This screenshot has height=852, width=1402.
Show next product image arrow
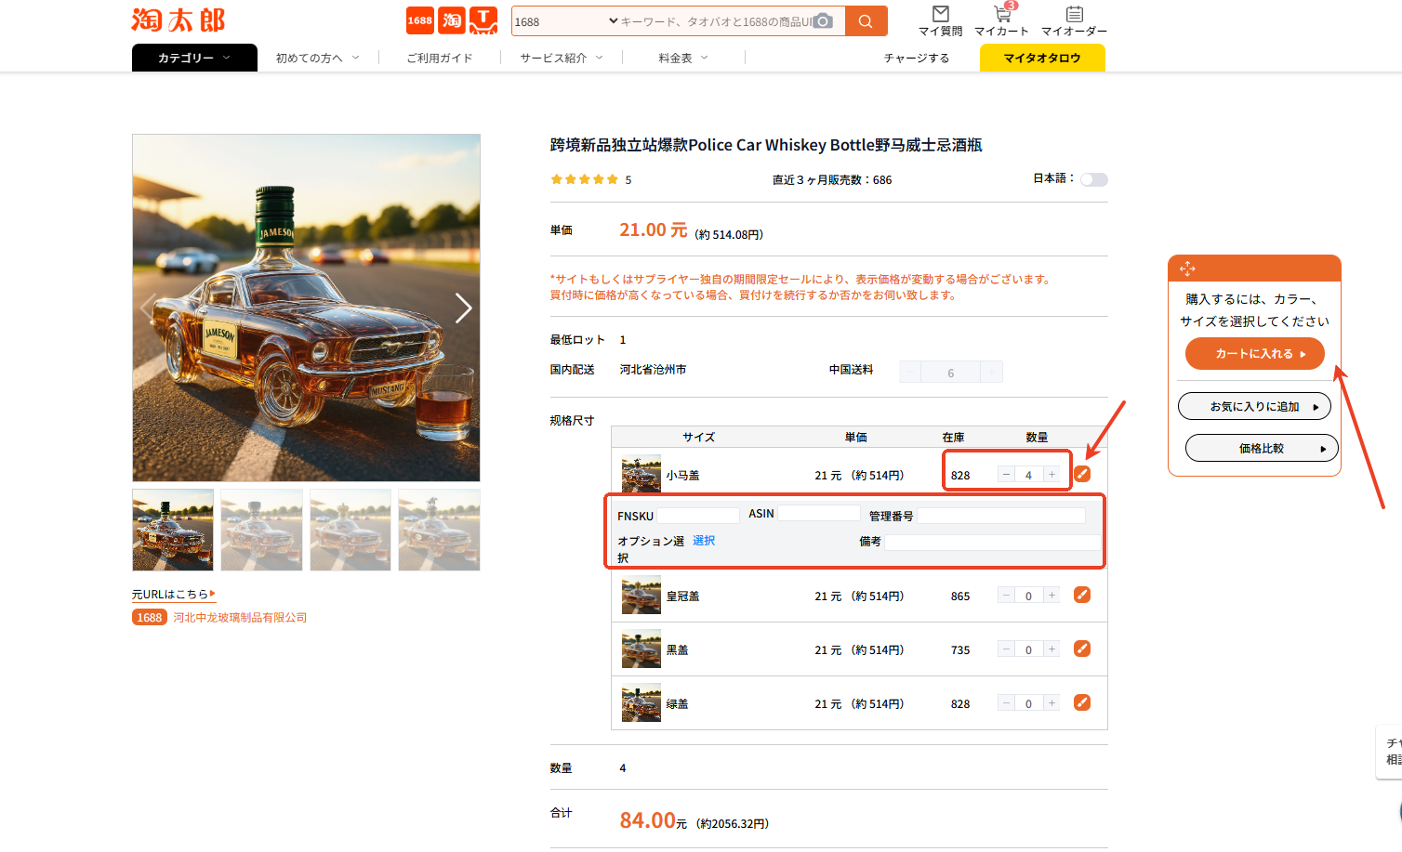(463, 308)
